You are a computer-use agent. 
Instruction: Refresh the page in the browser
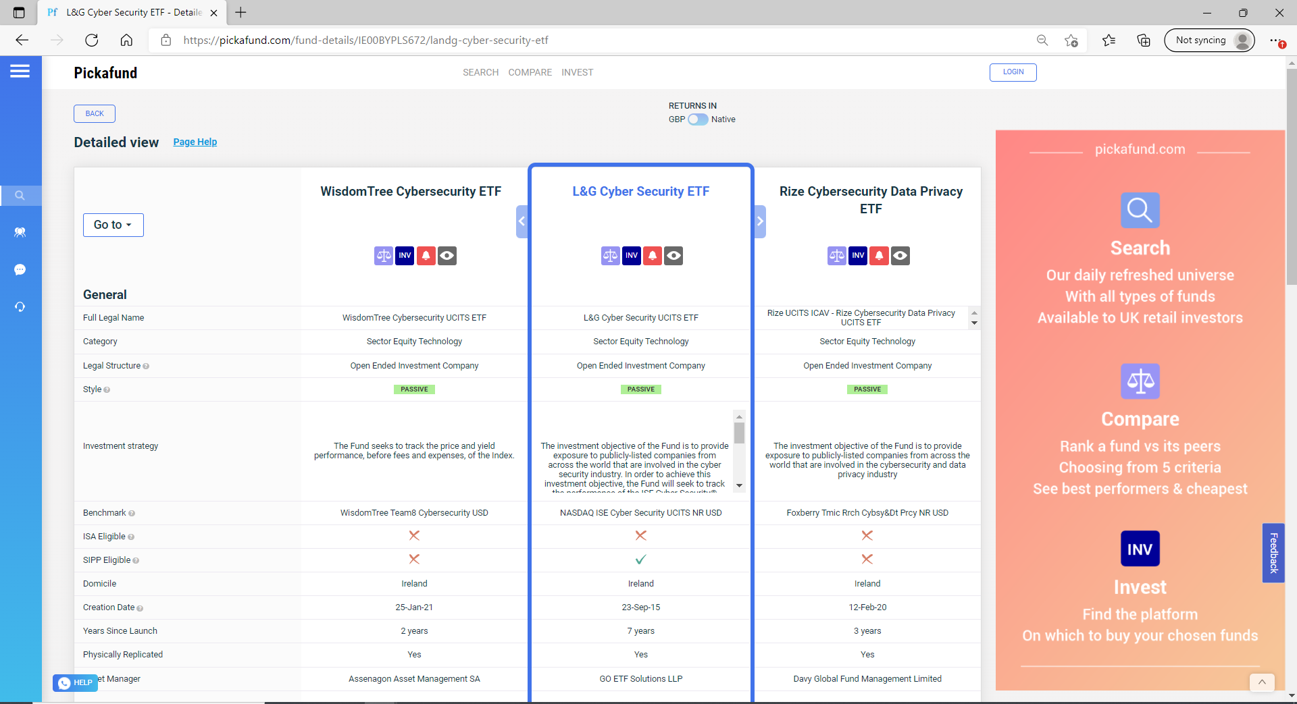tap(91, 40)
